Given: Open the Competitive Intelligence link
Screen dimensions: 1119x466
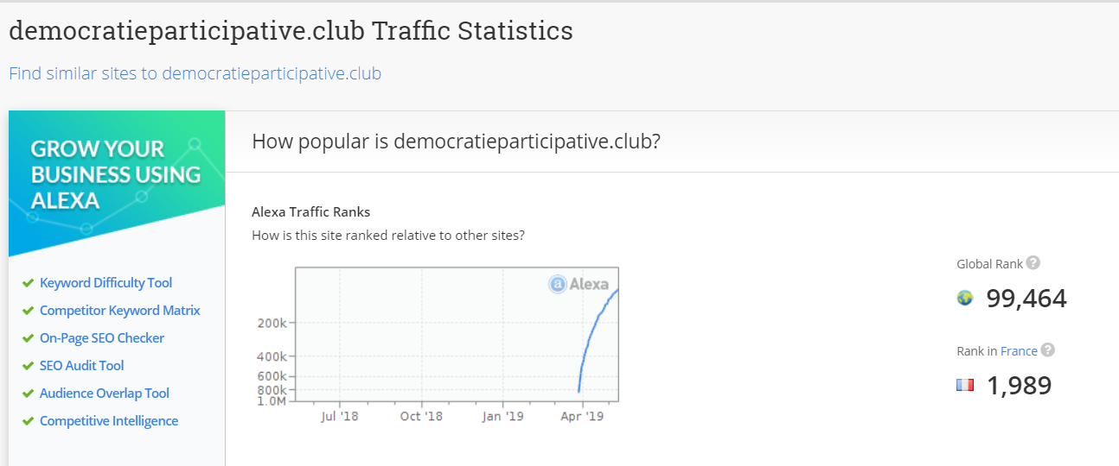Looking at the screenshot, I should coord(108,421).
